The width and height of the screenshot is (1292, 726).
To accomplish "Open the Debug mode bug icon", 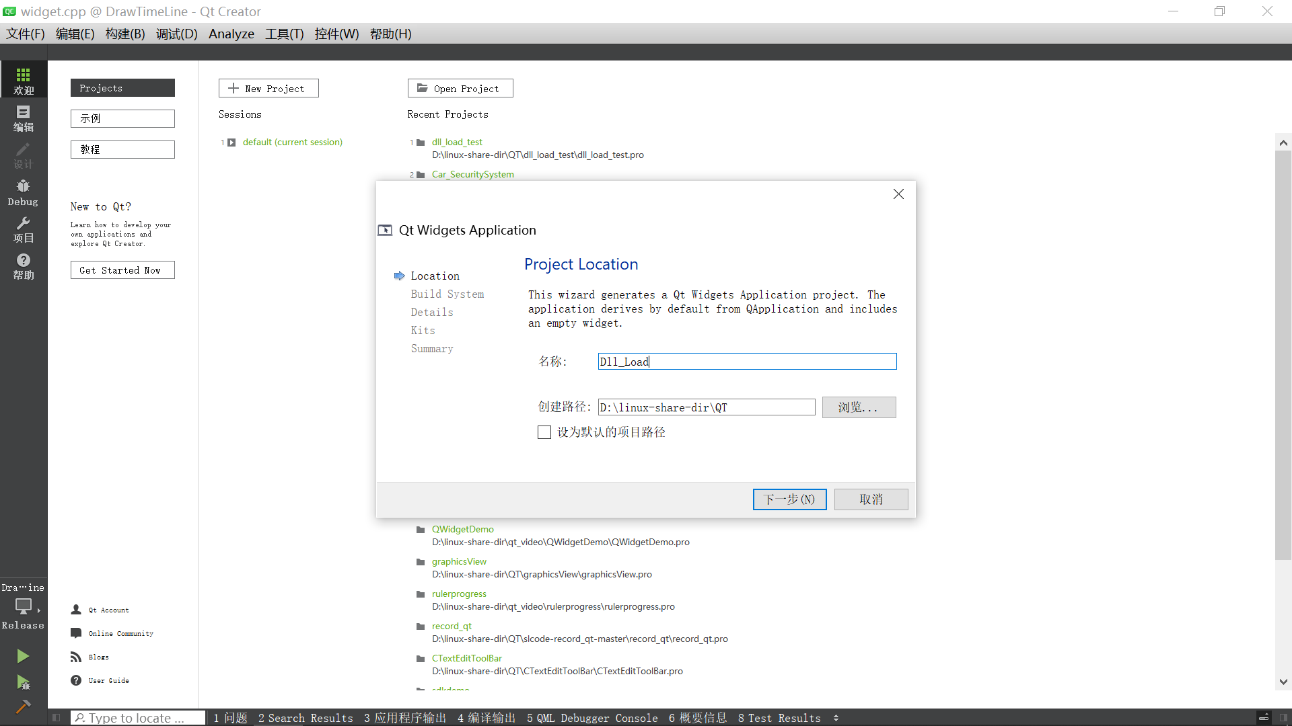I will click(x=24, y=192).
